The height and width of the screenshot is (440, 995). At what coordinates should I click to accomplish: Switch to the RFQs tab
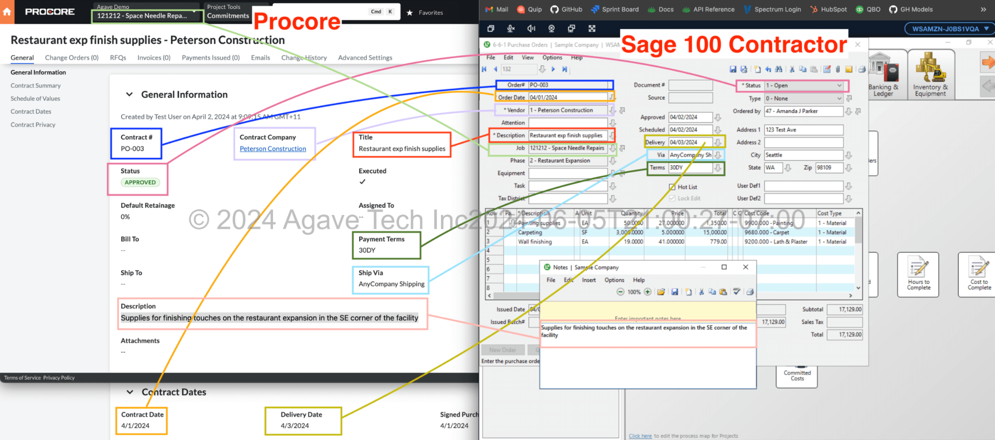[x=118, y=58]
